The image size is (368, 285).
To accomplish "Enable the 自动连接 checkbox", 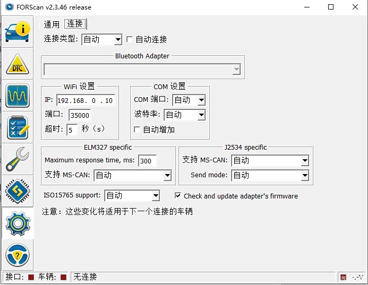I will pyautogui.click(x=130, y=39).
